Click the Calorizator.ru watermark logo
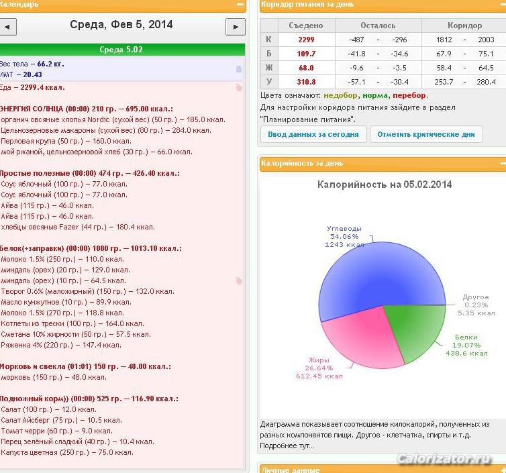This screenshot has height=473, width=506. (444, 458)
